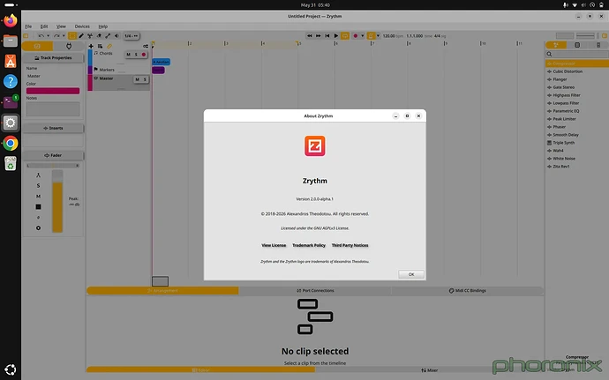609x380 pixels.
Task: Click the View License link
Action: click(x=274, y=245)
